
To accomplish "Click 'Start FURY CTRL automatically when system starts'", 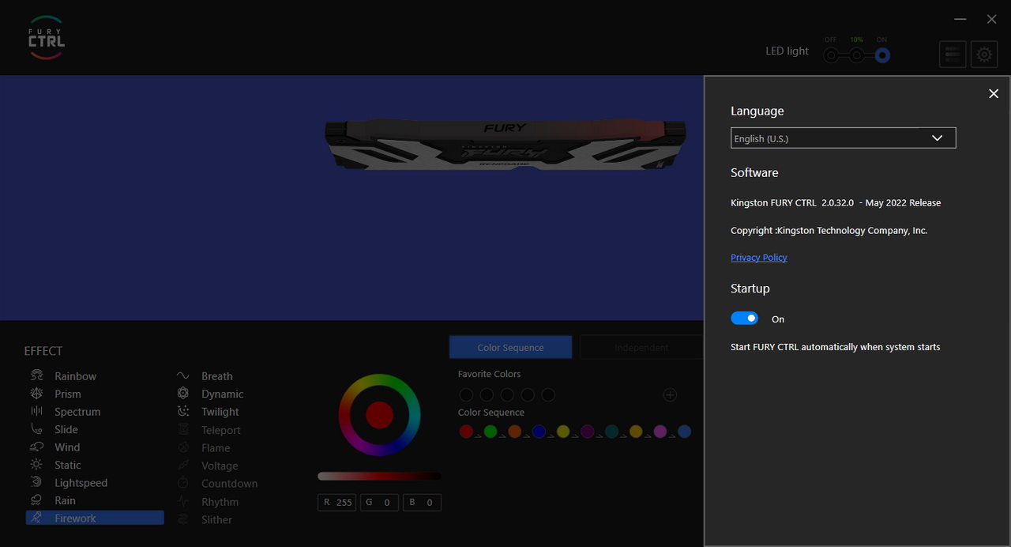I will pyautogui.click(x=835, y=346).
